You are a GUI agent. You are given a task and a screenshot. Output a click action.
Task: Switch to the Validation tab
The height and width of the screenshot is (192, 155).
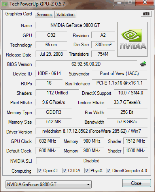(65, 15)
